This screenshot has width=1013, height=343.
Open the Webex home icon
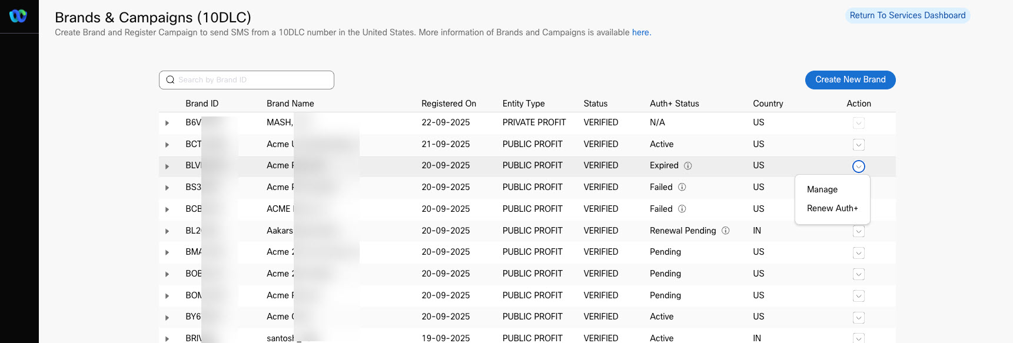pyautogui.click(x=18, y=16)
